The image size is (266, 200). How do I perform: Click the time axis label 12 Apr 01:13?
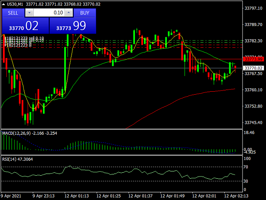(77, 196)
